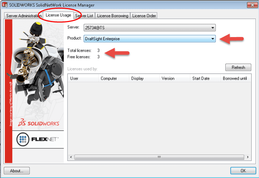This screenshot has height=178, width=259.
Task: Click the Start Date column header
Action: pos(205,78)
